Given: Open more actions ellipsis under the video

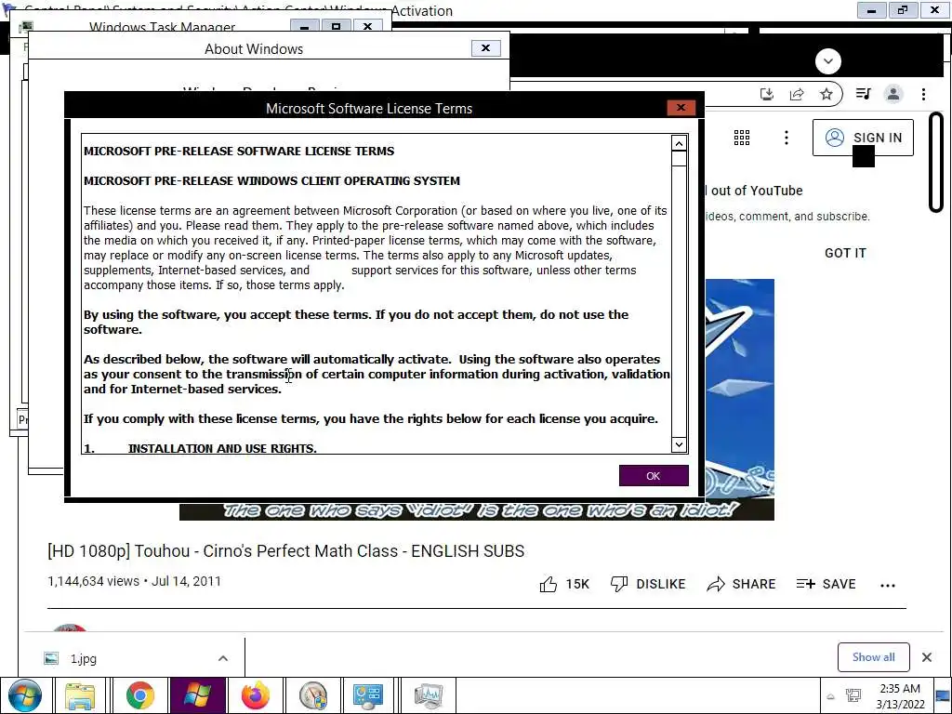Looking at the screenshot, I should [x=888, y=586].
